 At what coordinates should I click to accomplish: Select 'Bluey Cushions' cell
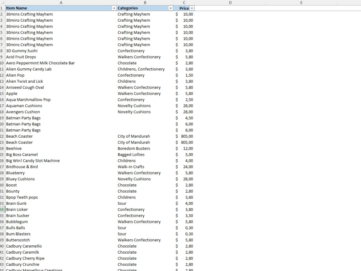61,179
